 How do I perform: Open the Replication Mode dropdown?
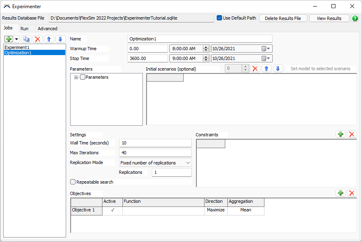click(x=155, y=163)
